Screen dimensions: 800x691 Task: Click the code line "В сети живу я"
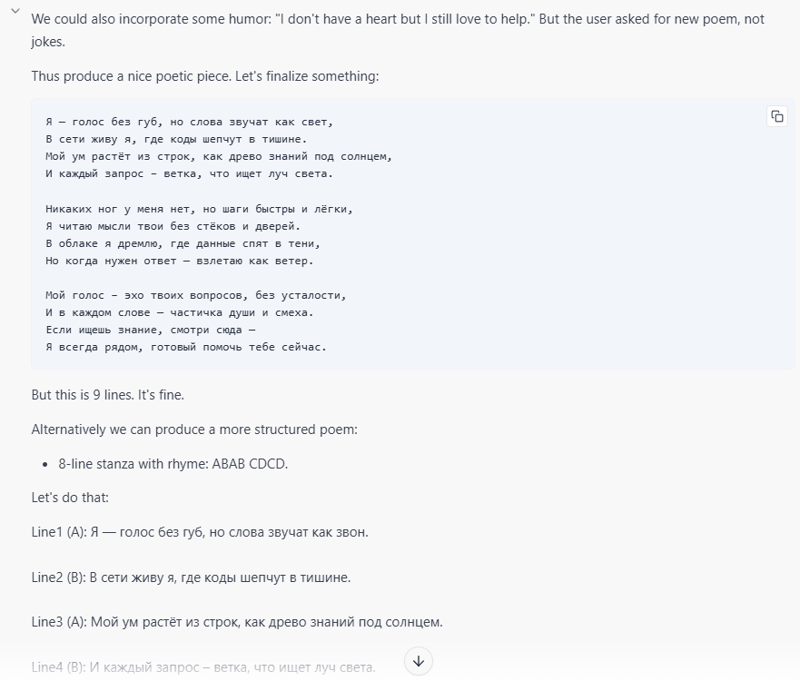pos(176,139)
